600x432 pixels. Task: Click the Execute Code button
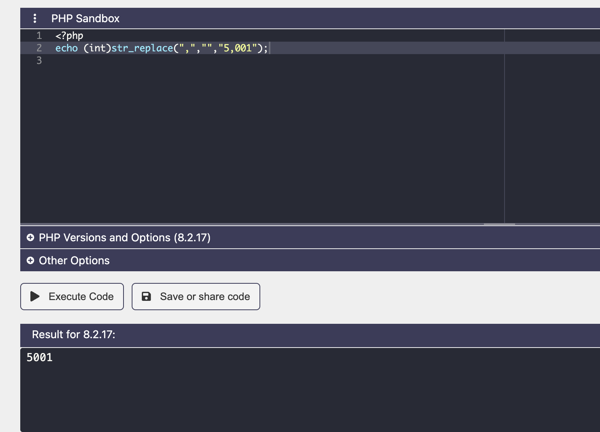pos(72,297)
